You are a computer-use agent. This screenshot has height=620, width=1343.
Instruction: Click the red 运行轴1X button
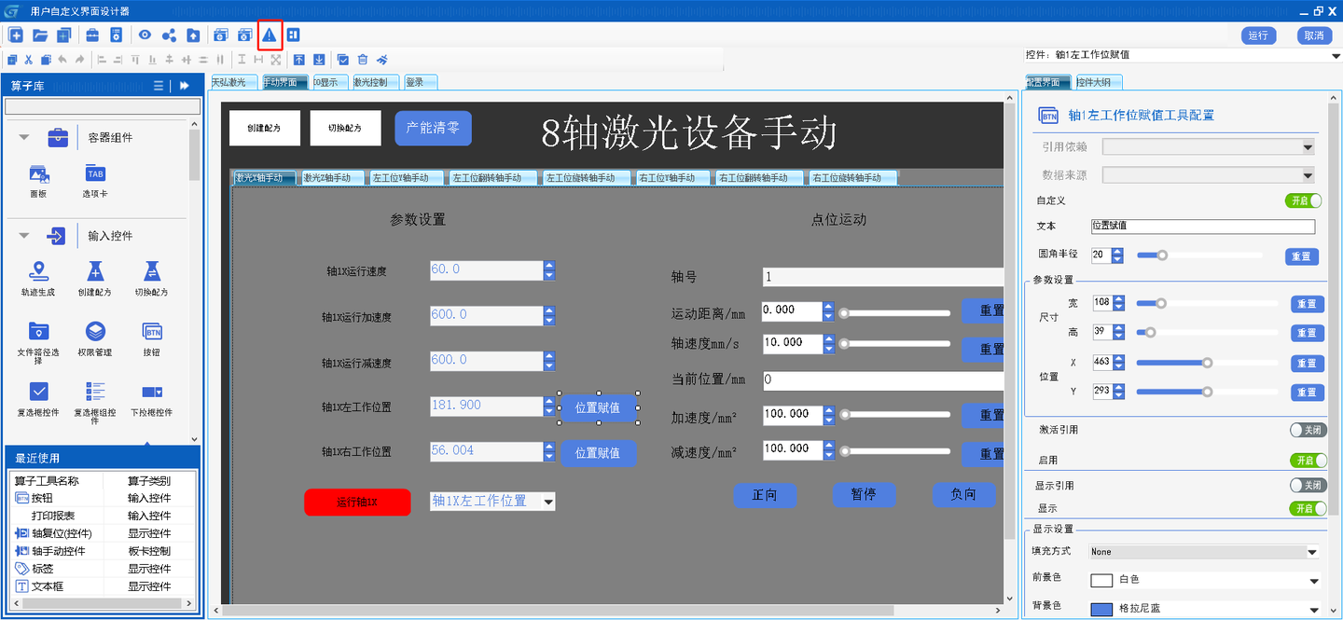pyautogui.click(x=357, y=502)
